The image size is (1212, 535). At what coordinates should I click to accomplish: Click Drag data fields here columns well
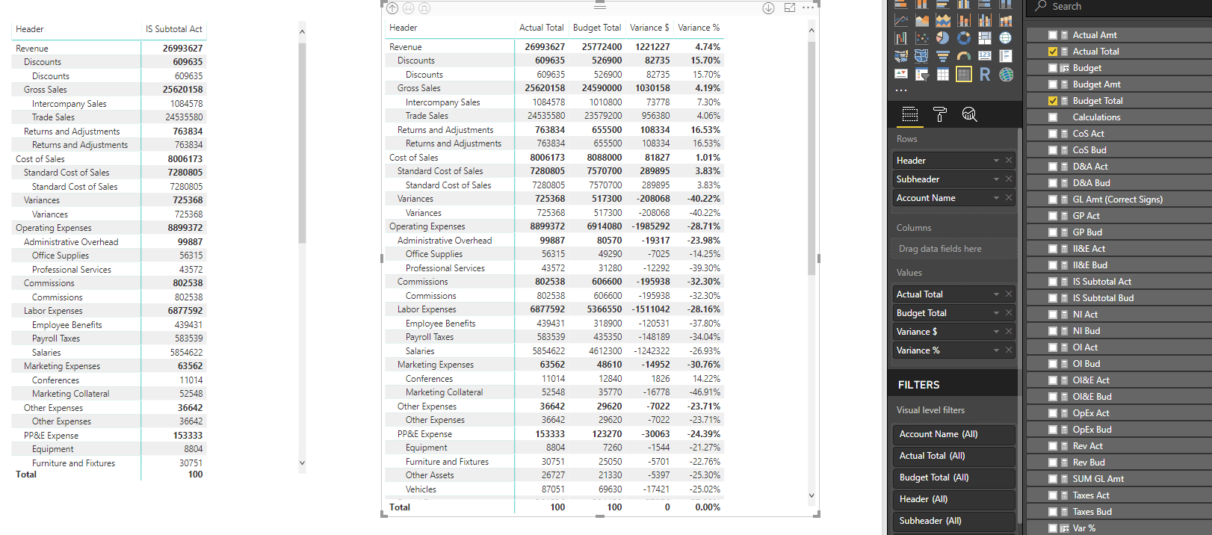954,249
